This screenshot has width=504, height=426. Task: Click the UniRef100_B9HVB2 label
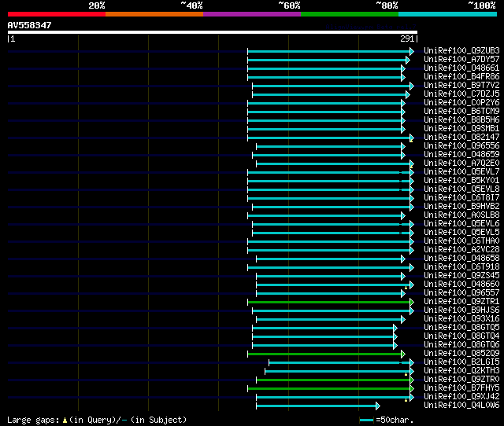pos(461,207)
